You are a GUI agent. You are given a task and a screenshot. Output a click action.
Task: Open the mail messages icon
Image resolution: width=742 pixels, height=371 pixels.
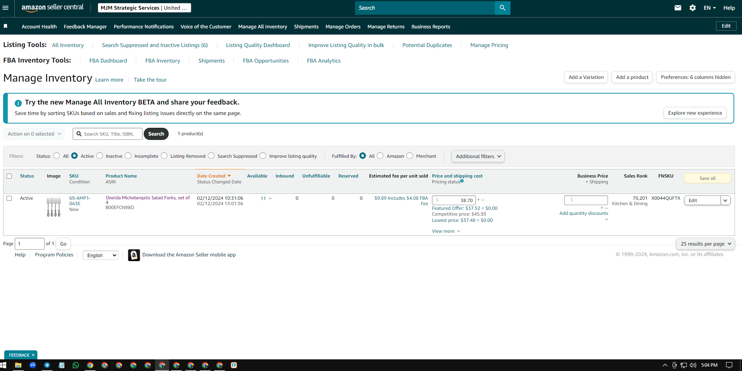coord(678,8)
